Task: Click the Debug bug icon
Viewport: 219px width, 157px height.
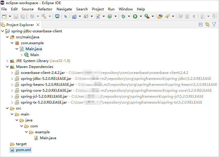Action: point(123,17)
